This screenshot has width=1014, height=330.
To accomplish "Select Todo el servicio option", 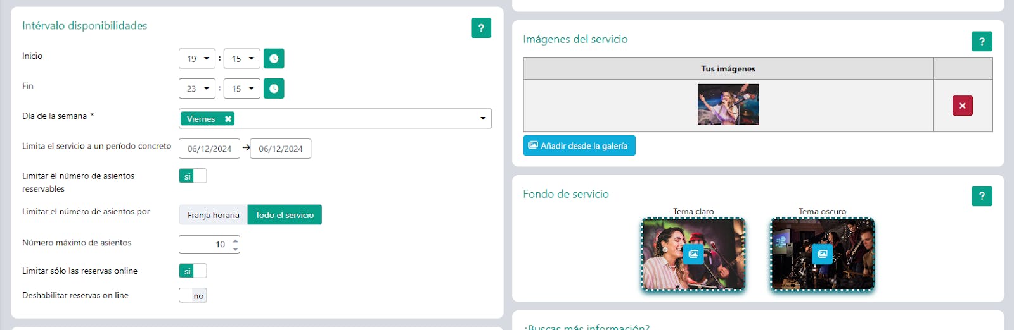I will [x=285, y=215].
